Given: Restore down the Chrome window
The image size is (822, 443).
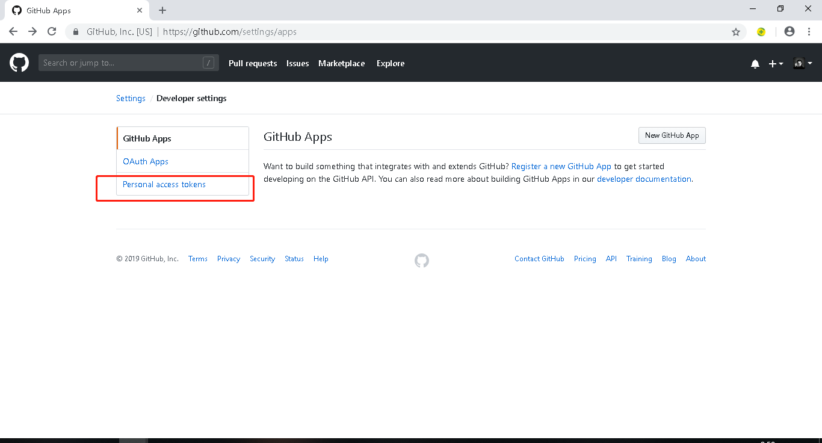Looking at the screenshot, I should [x=780, y=8].
